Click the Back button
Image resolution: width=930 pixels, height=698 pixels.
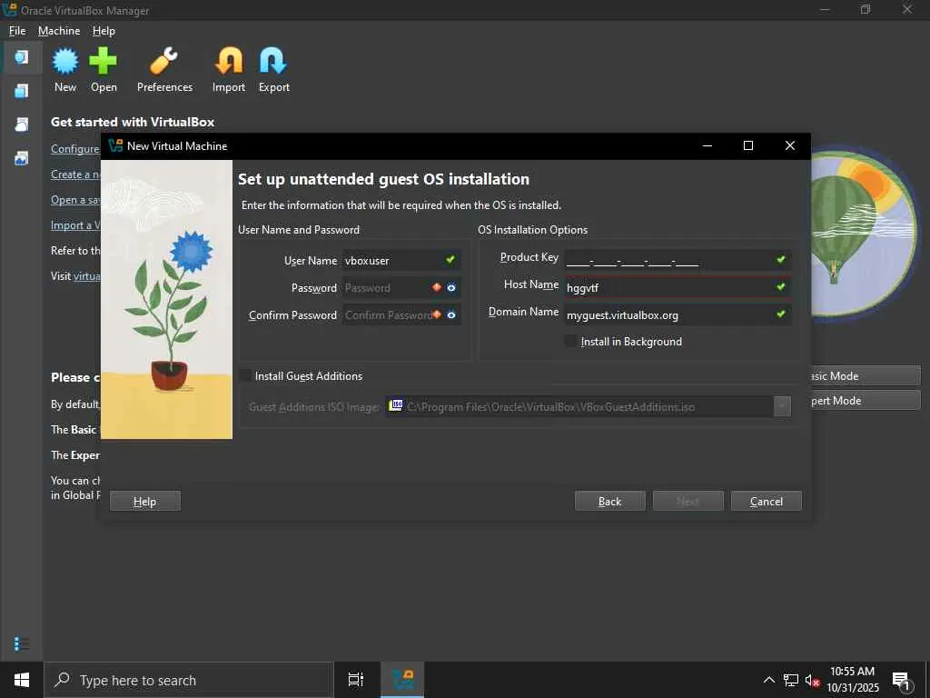609,501
